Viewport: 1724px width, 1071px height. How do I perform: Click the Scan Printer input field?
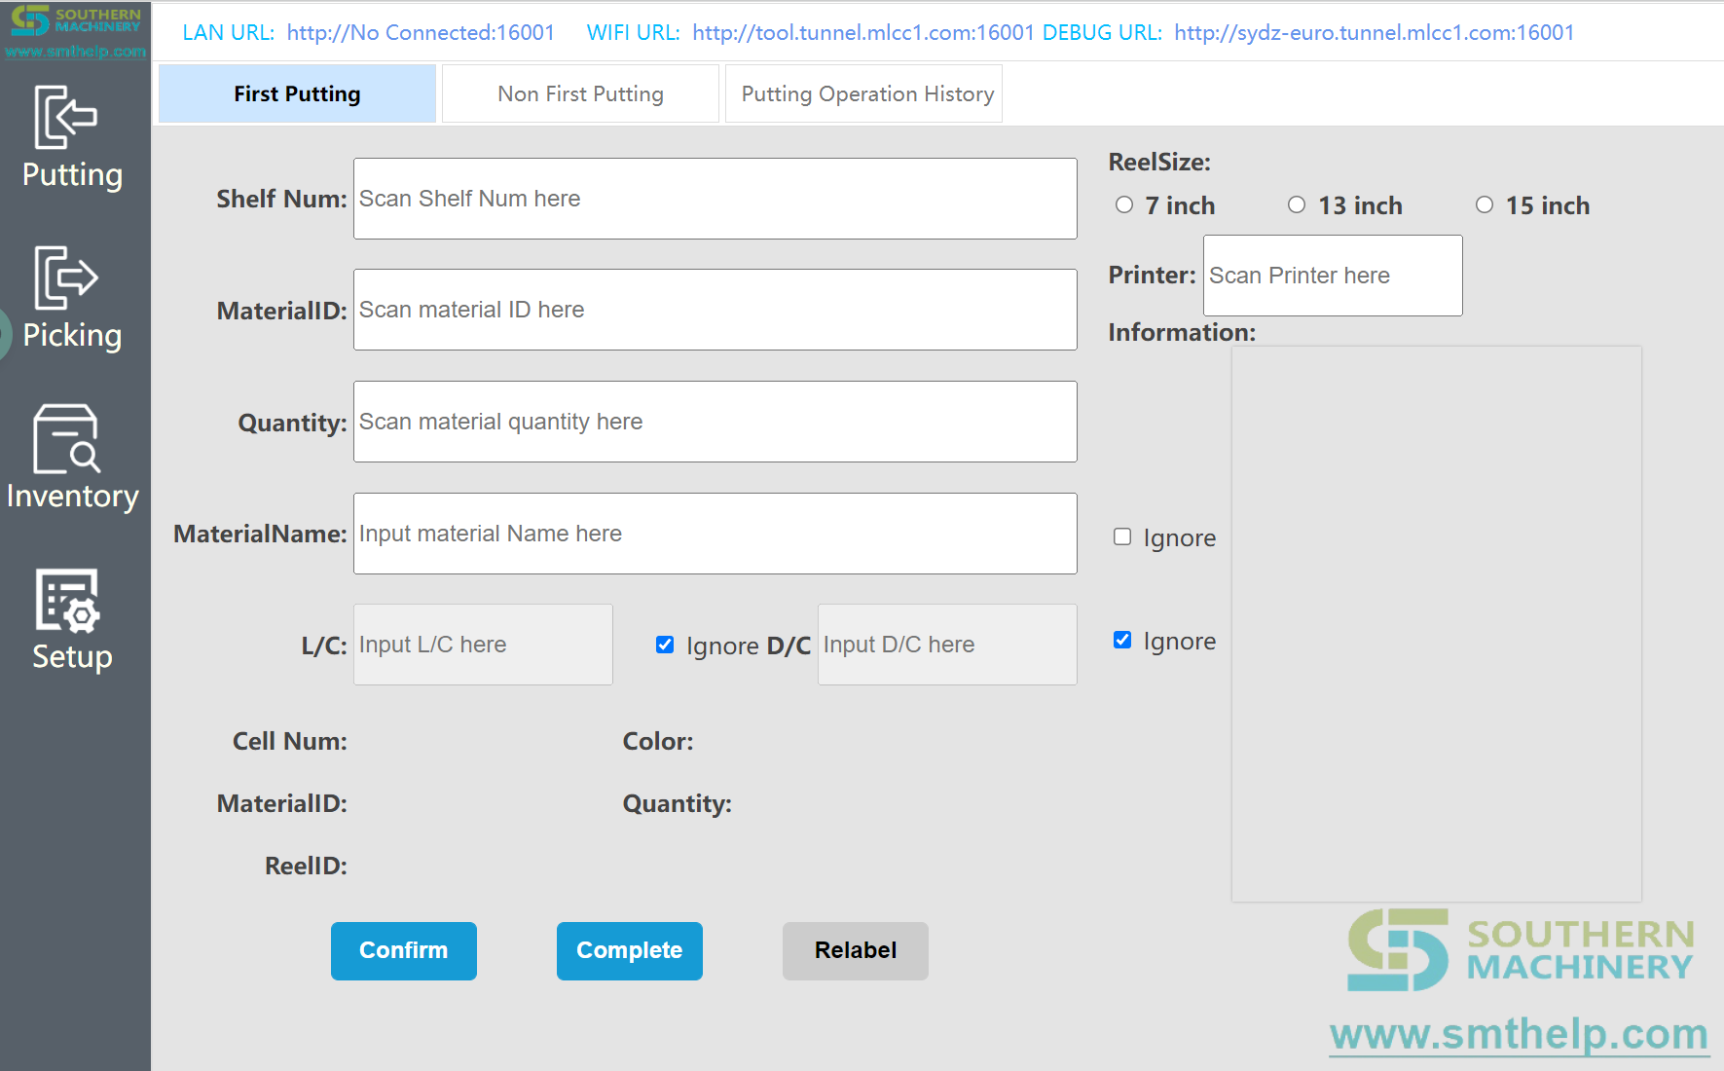coord(1332,276)
